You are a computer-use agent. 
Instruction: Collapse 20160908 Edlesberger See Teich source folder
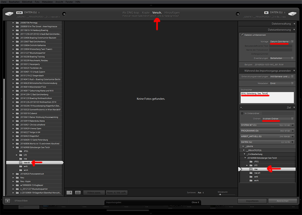point(13,148)
